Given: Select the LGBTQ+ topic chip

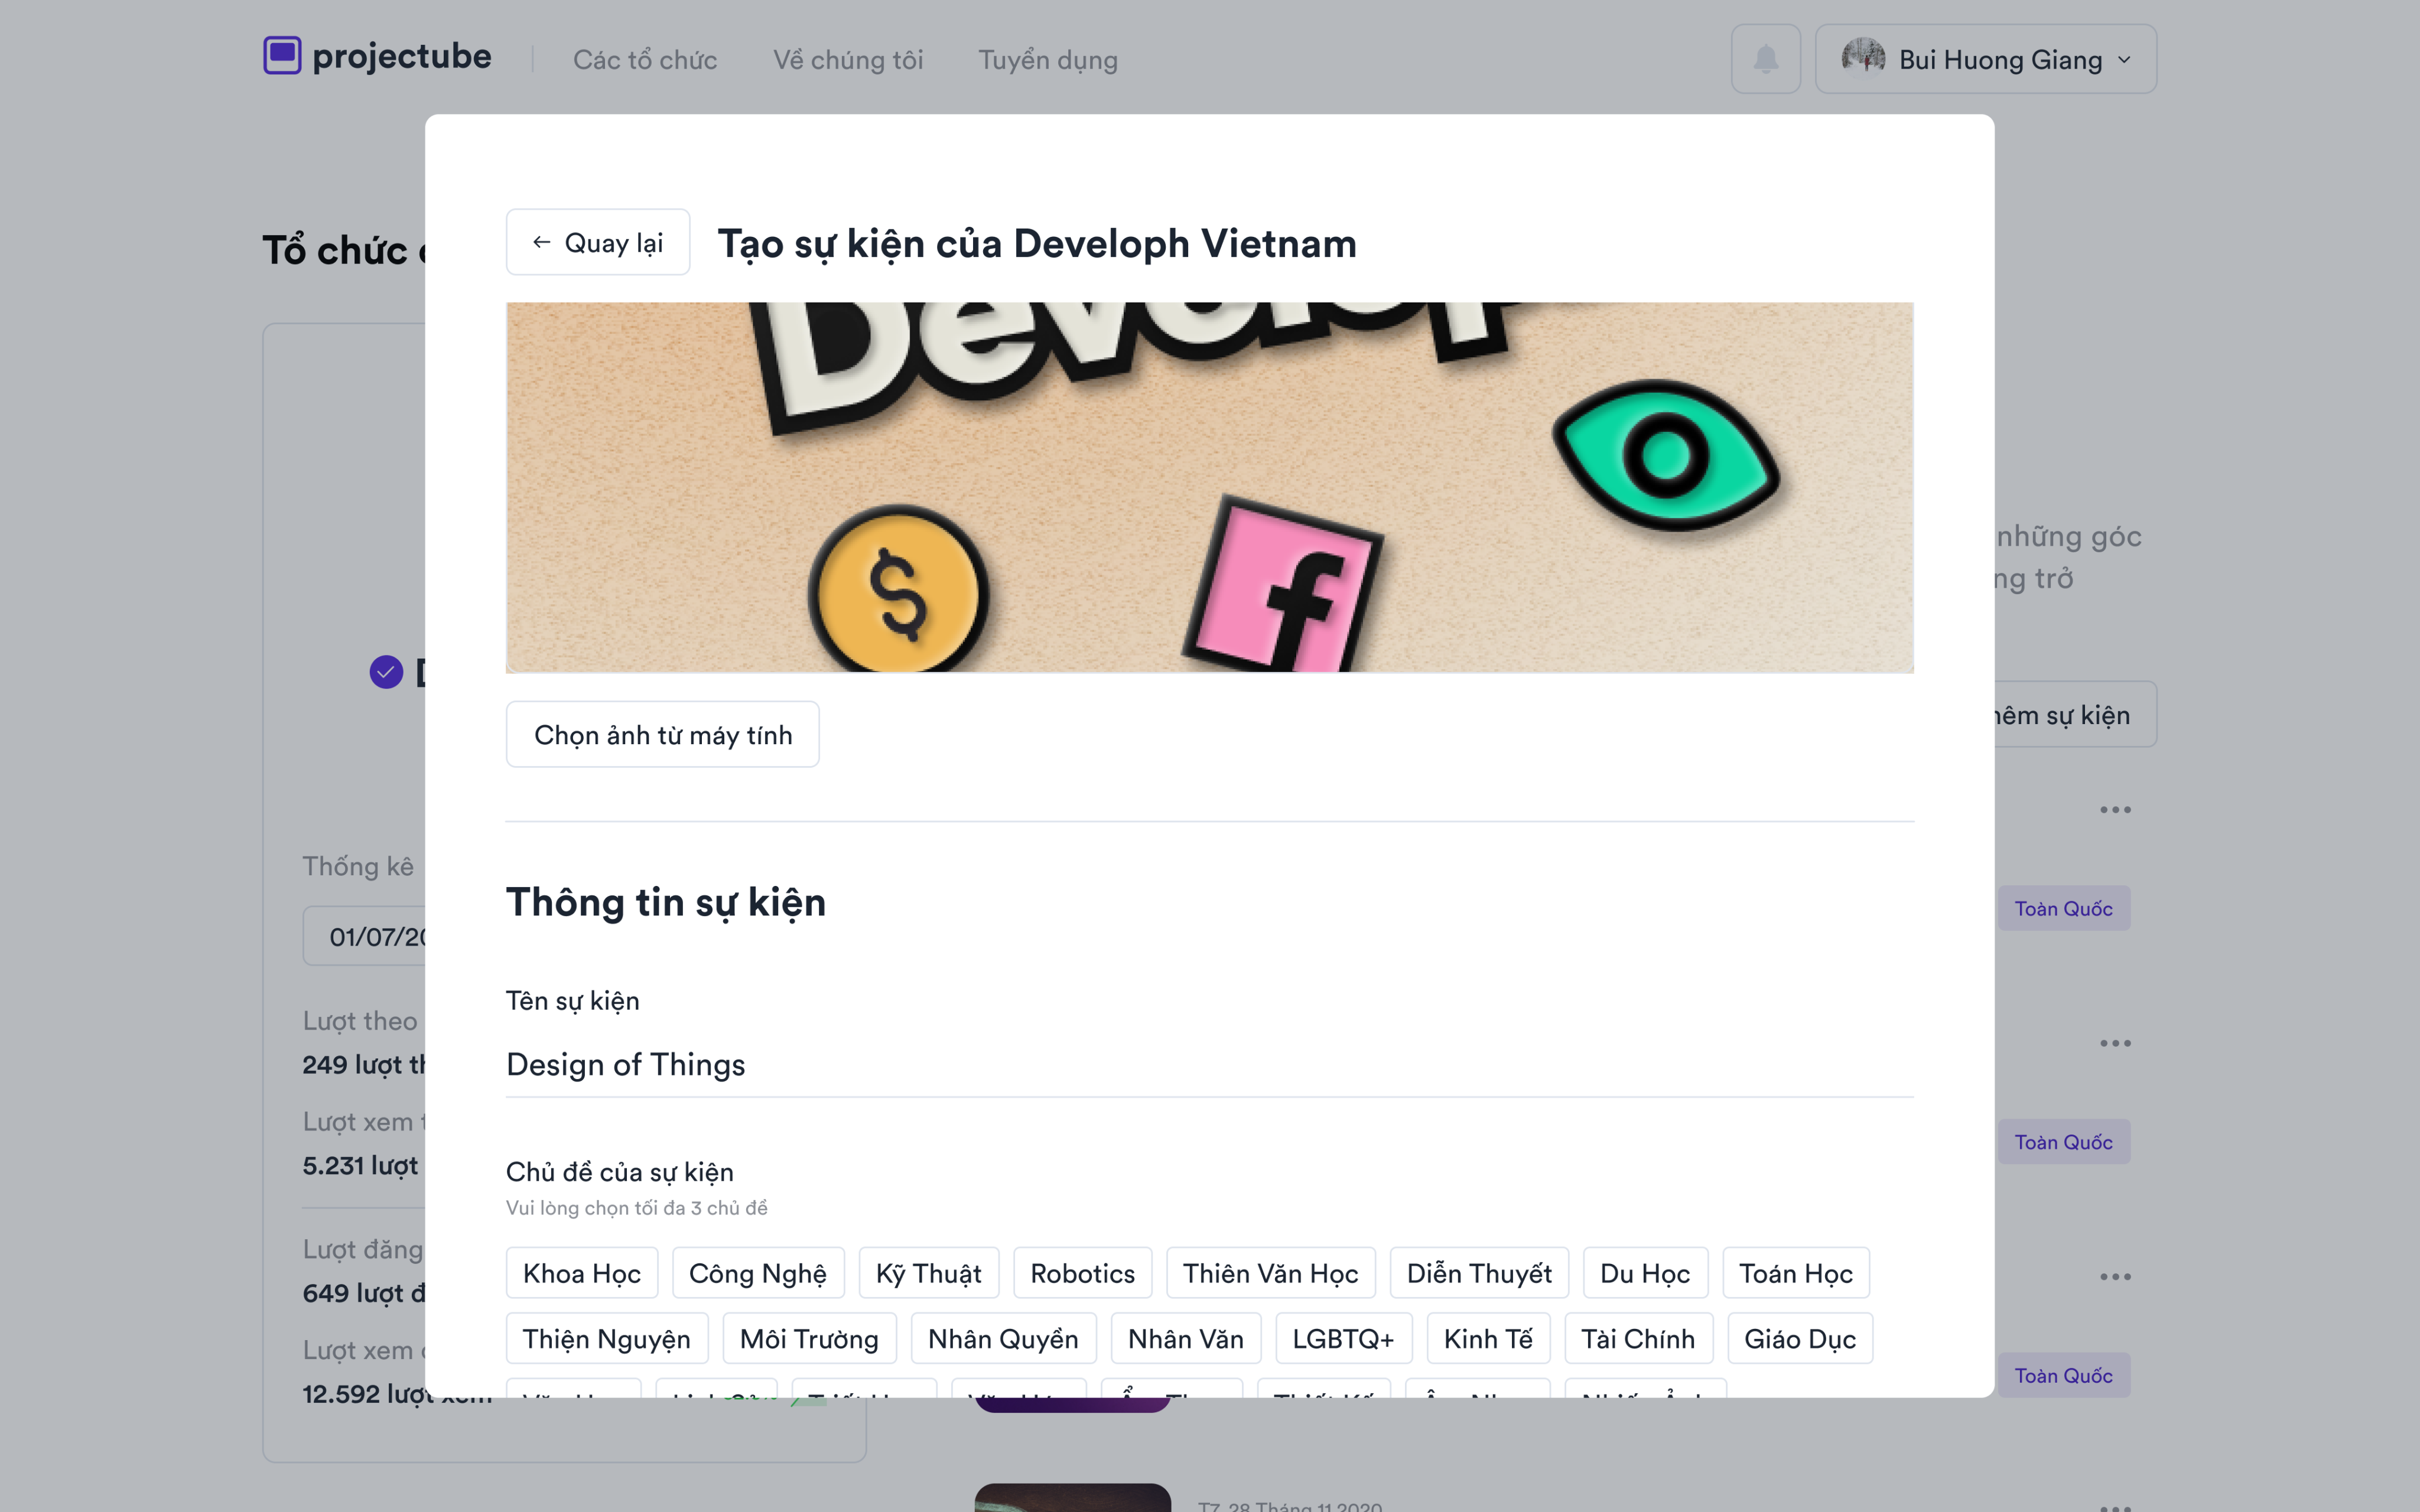Looking at the screenshot, I should pyautogui.click(x=1343, y=1339).
